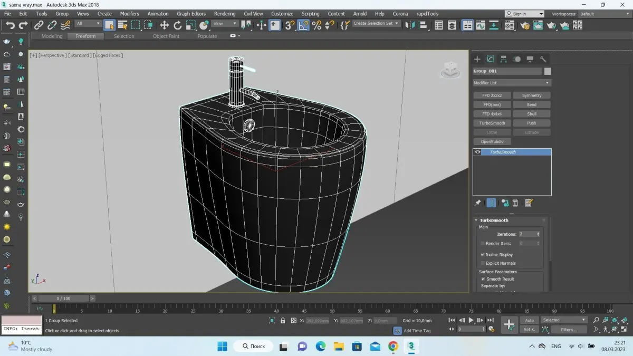Select the Move tool in main toolbar
Screen dimensions: 633x356
click(x=164, y=25)
